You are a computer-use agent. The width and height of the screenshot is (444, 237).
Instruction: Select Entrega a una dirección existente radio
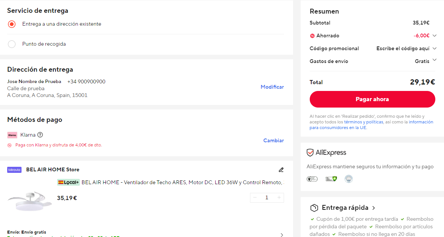tap(12, 24)
